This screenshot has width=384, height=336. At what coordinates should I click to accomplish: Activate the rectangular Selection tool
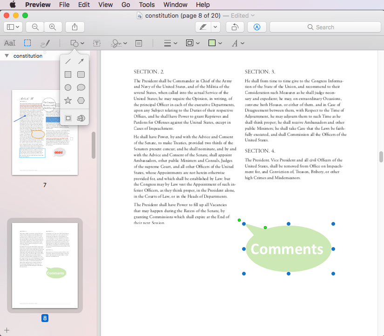[x=27, y=43]
